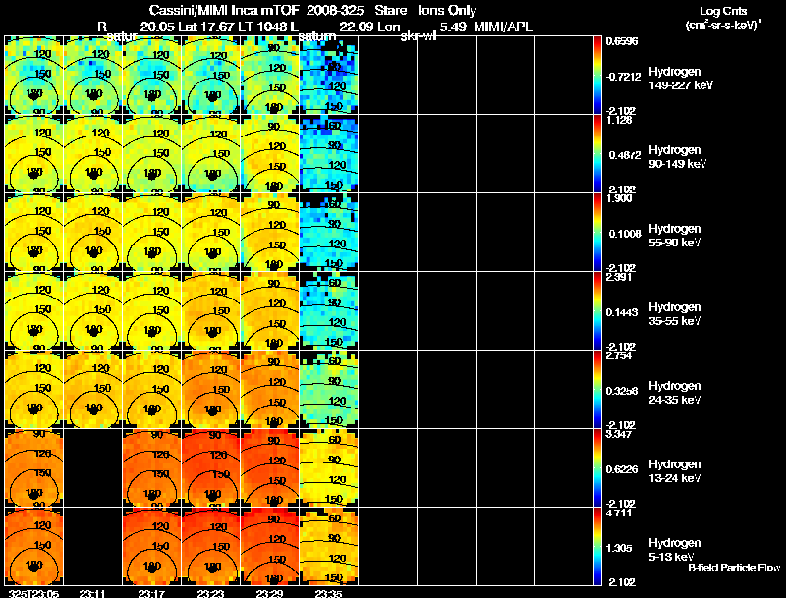Viewport: 786px width, 598px height.
Task: Click the skr-wl header label
Action: click(419, 36)
